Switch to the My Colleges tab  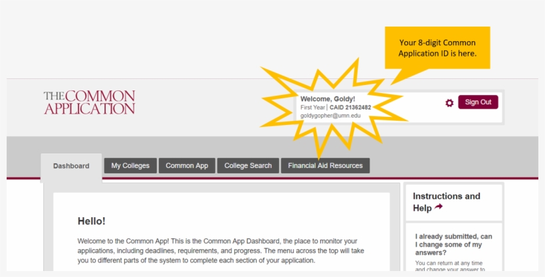tap(130, 166)
